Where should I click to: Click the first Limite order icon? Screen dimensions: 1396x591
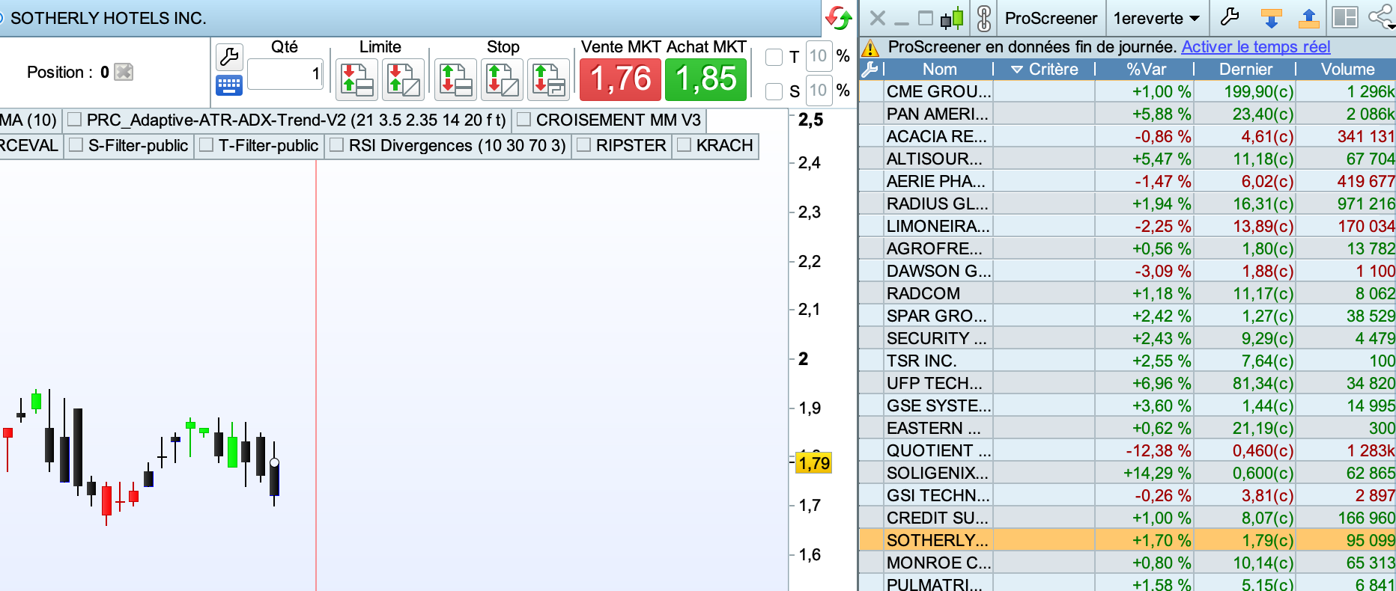point(356,79)
